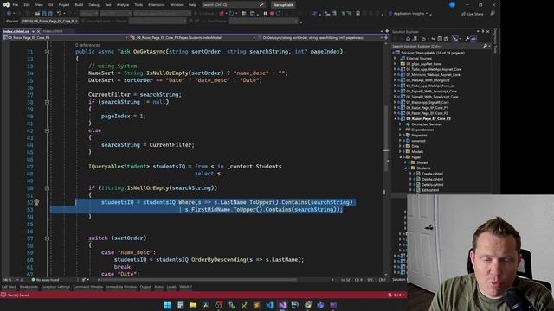This screenshot has height=311, width=554.
Task: Collapse the IsNullOrEmpty if block outline
Action: pos(47,188)
